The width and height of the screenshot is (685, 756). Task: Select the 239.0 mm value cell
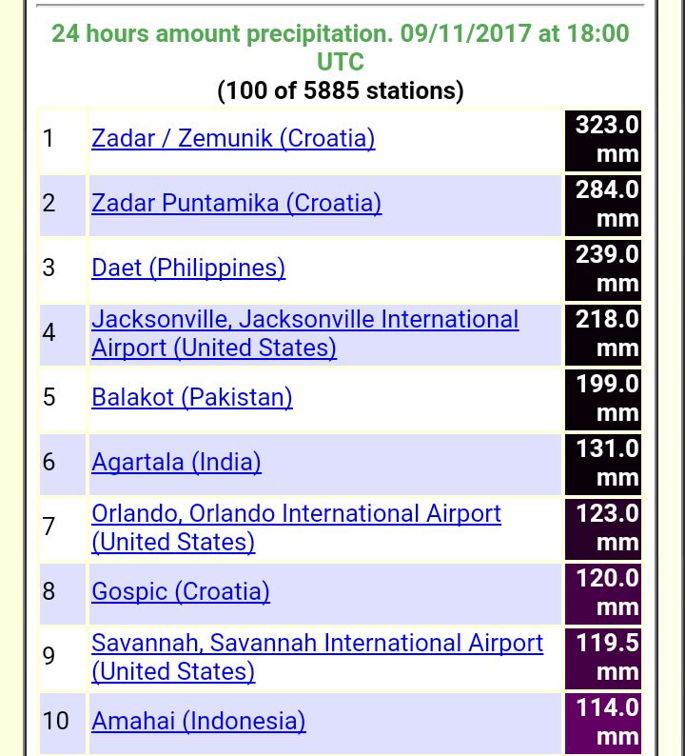coord(603,270)
